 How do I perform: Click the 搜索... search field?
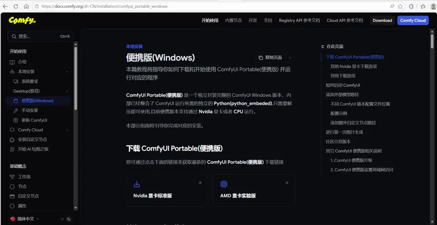point(40,36)
